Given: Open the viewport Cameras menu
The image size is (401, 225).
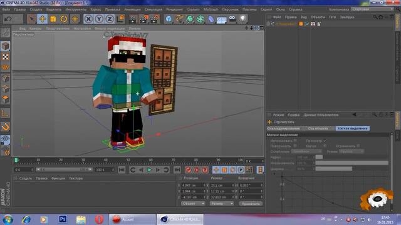Looking at the screenshot, I should (x=35, y=29).
